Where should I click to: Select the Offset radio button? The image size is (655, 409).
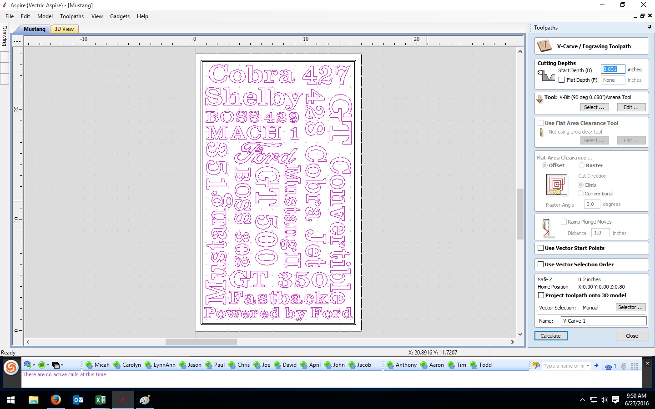point(544,165)
